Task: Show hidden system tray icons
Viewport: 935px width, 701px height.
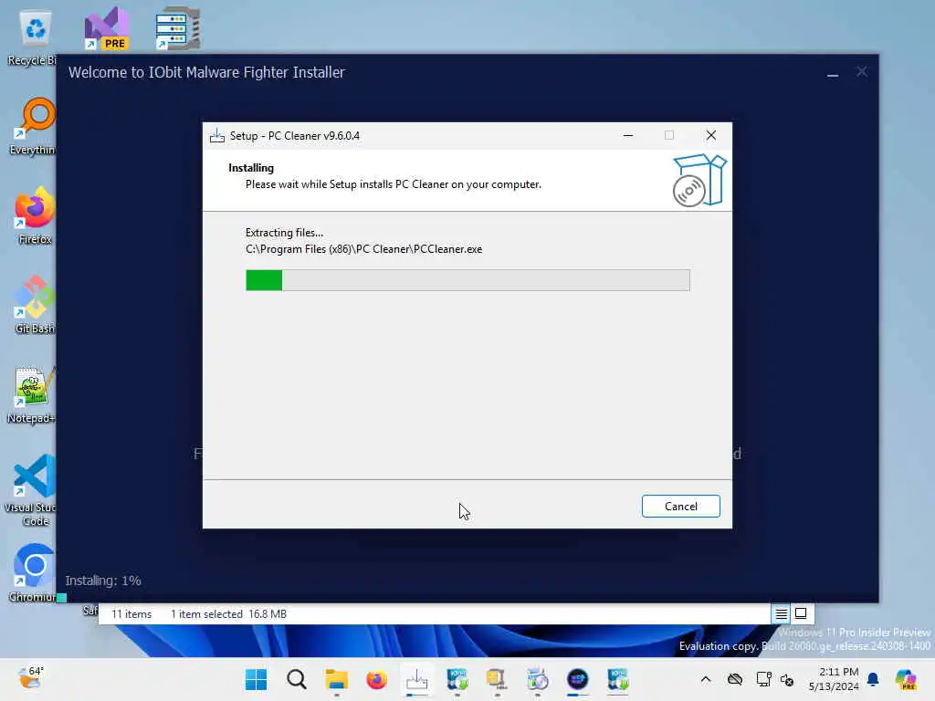Action: (x=706, y=679)
